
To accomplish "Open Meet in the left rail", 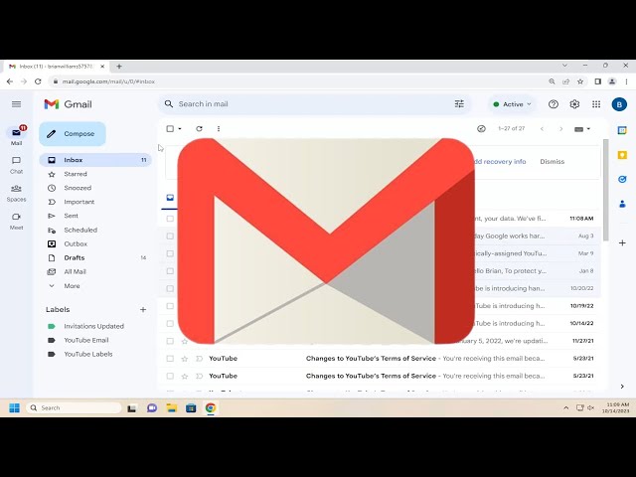I will (16, 221).
